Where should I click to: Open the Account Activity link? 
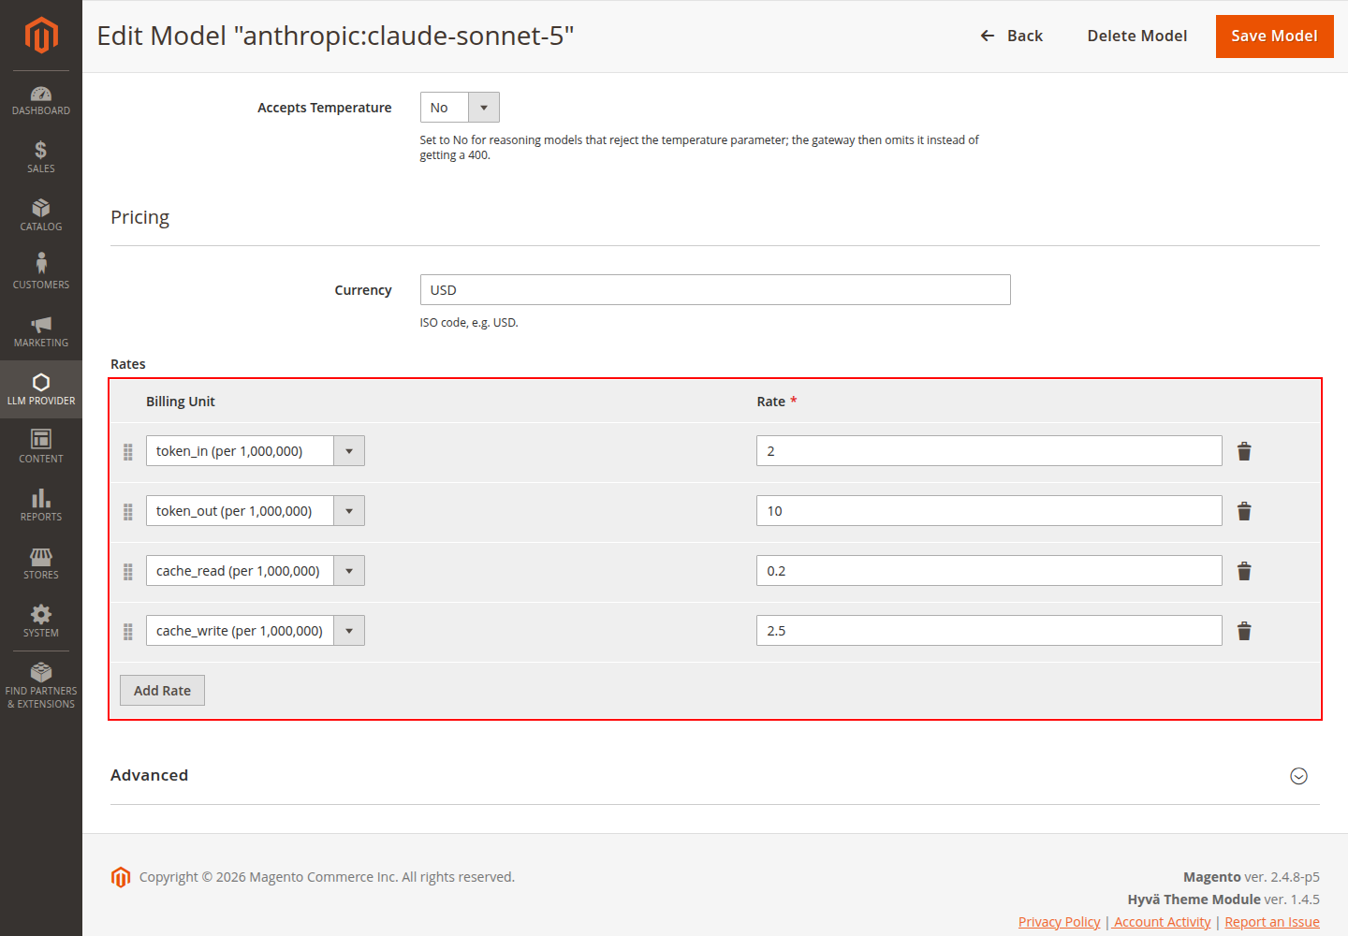pyautogui.click(x=1163, y=922)
